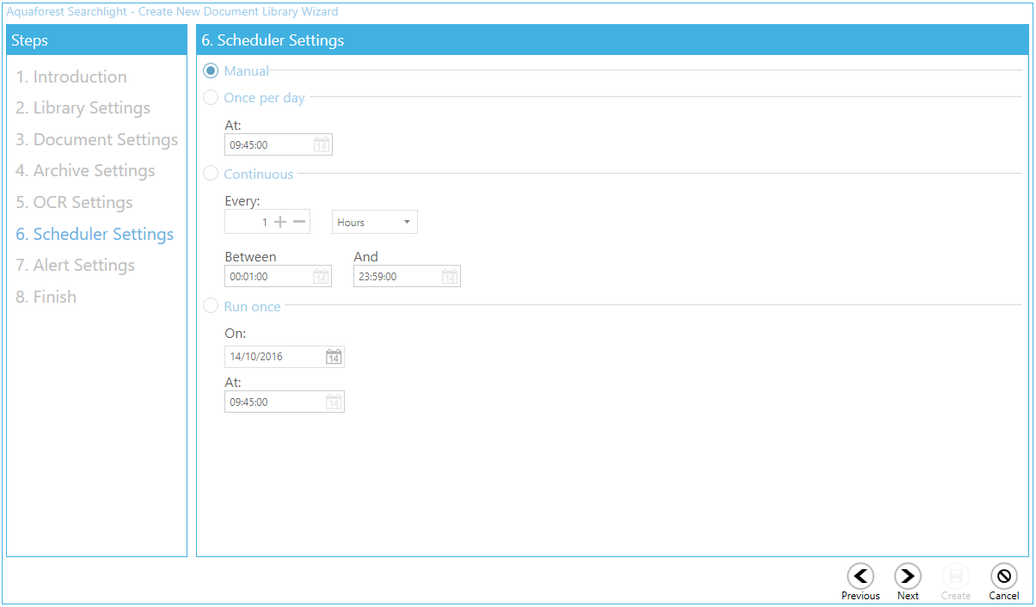Expand the Hours interval unit dropdown
The image size is (1036, 607).
click(x=375, y=223)
